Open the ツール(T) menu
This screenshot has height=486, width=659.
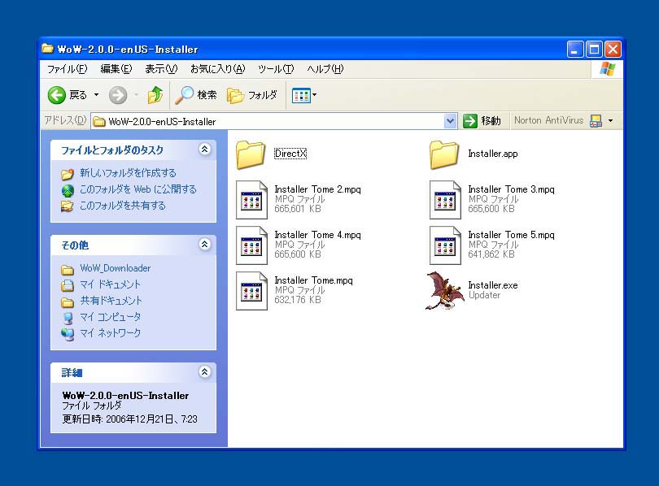(276, 69)
